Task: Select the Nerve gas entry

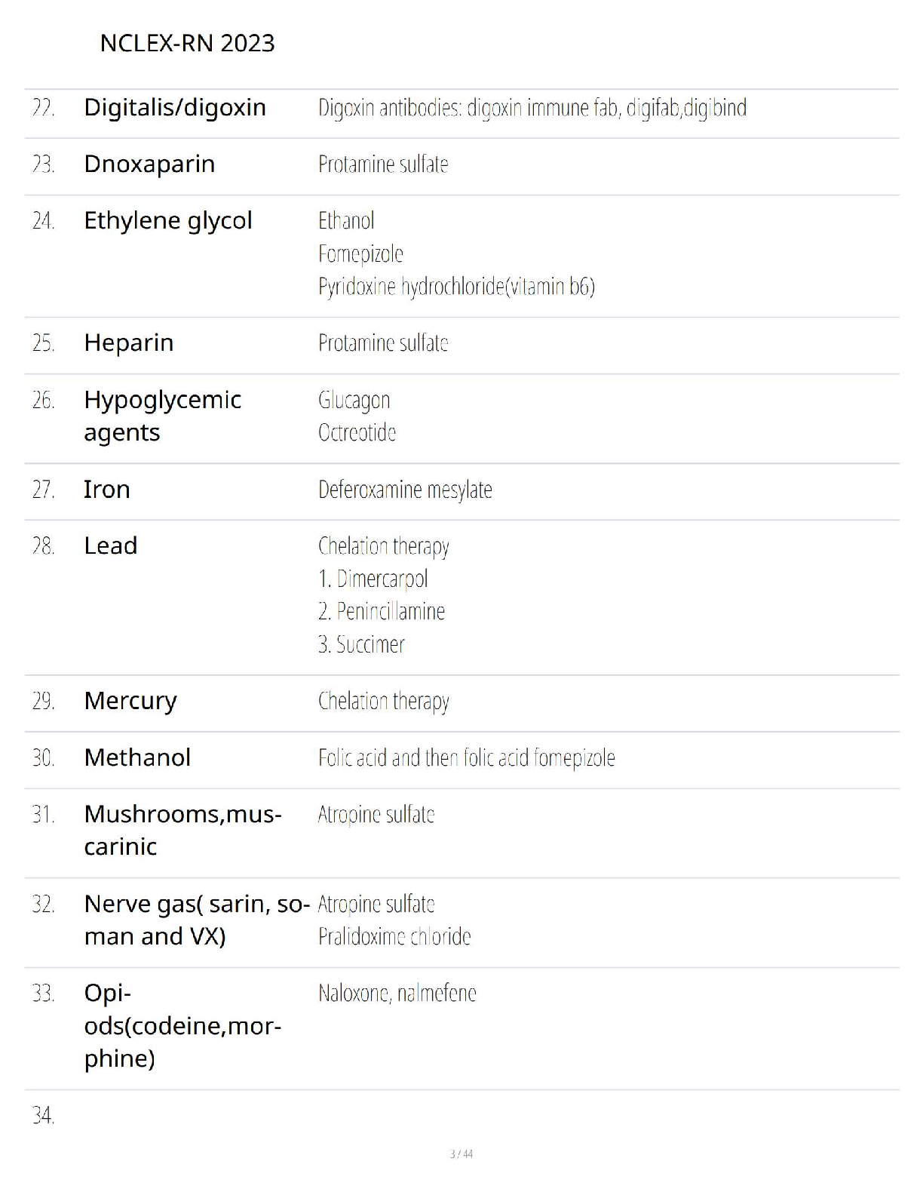Action: click(197, 920)
